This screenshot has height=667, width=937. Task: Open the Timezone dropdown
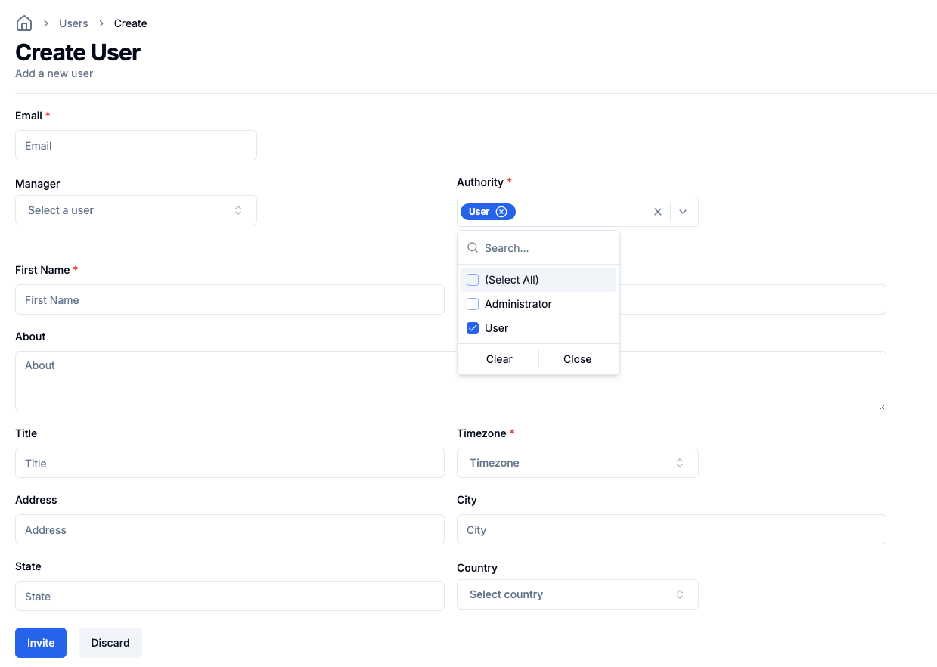[577, 462]
